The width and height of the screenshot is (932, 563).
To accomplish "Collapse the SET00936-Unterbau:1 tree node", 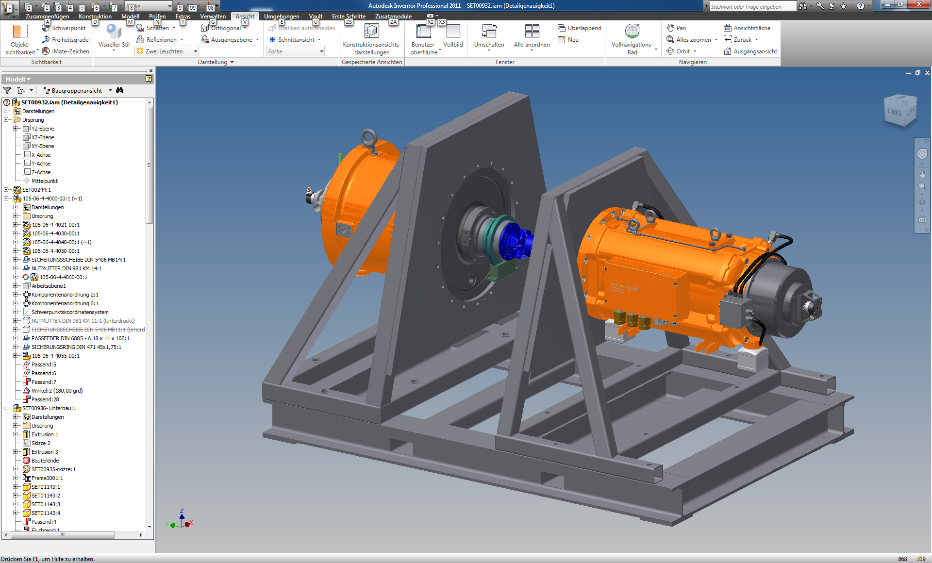I will coord(7,408).
